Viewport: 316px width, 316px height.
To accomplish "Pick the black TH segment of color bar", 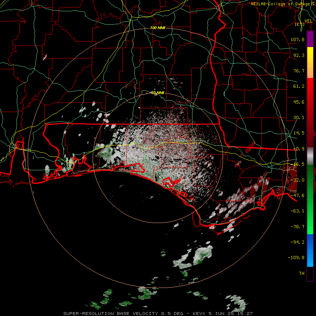I will 310,274.
